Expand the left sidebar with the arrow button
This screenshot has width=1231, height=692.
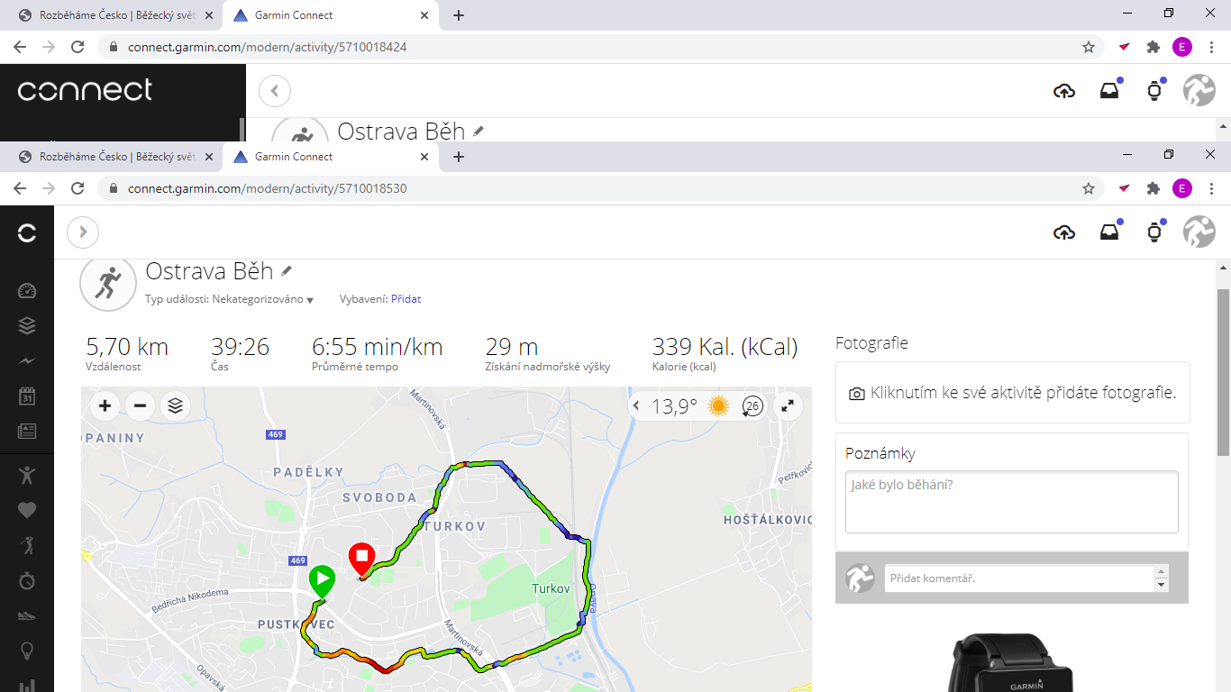pos(83,232)
